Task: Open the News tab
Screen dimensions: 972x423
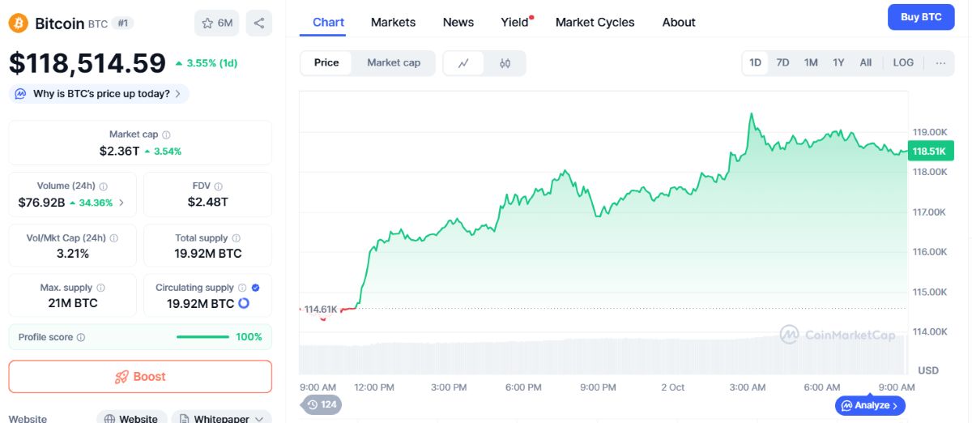Action: 458,23
